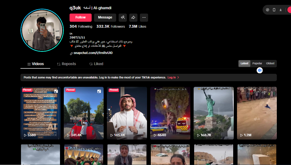Sort videos by Oldest
Screen dimensions: 291x165
(270, 63)
